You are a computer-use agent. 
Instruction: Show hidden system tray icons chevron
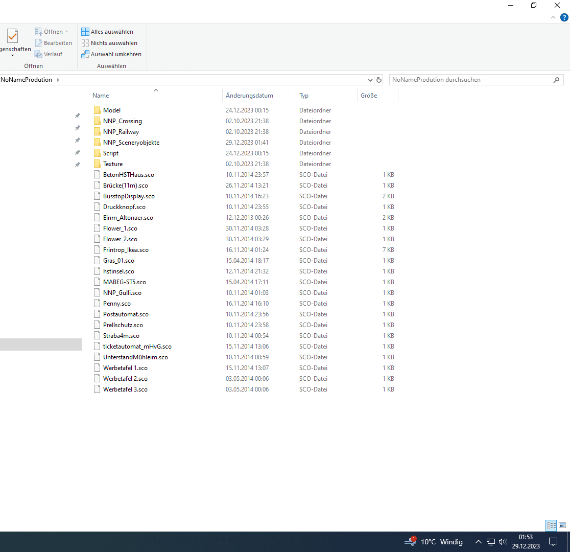coord(479,542)
